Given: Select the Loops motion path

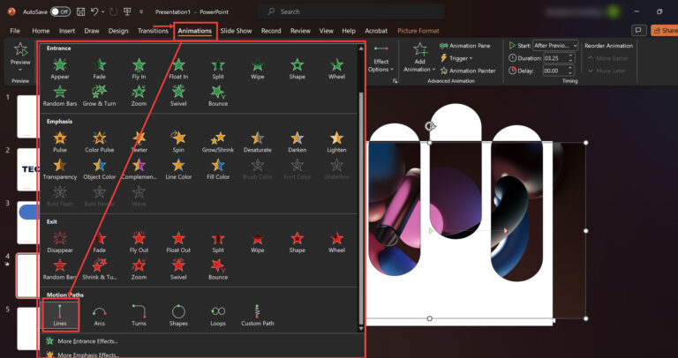Looking at the screenshot, I should [x=218, y=316].
